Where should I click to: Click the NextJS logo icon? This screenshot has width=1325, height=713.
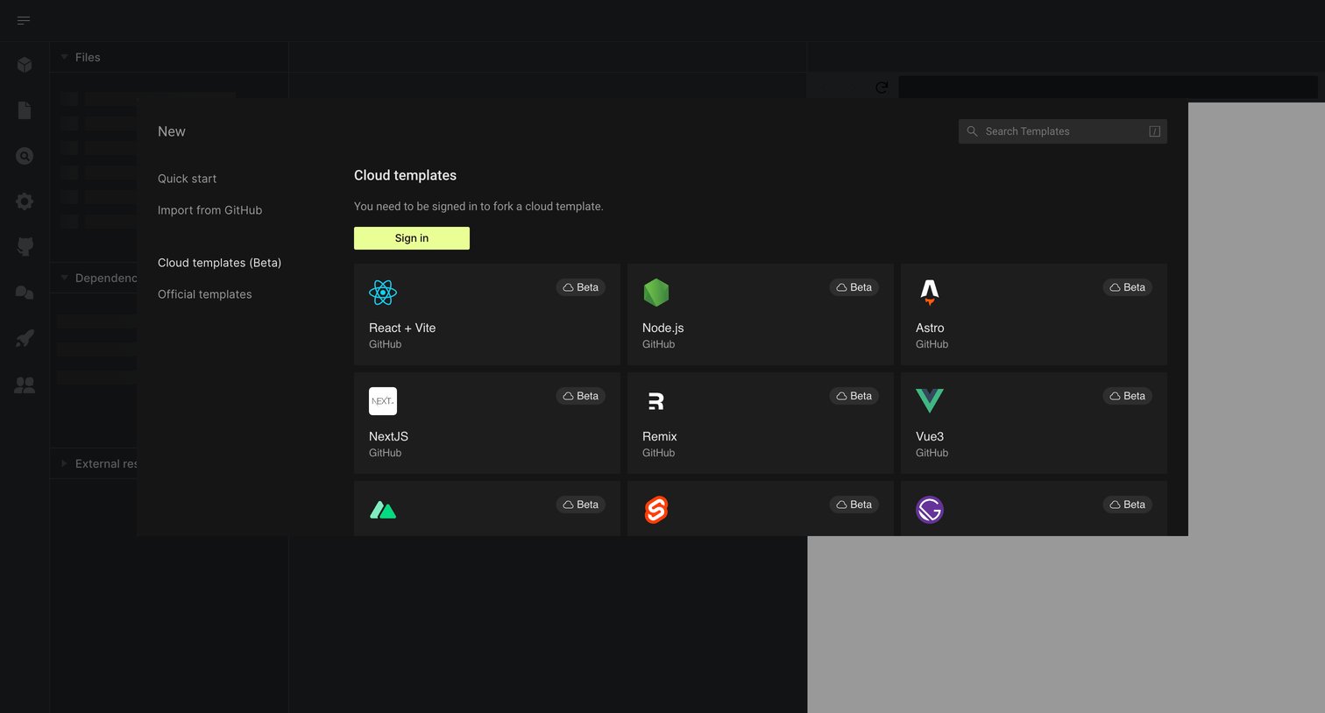(x=383, y=401)
